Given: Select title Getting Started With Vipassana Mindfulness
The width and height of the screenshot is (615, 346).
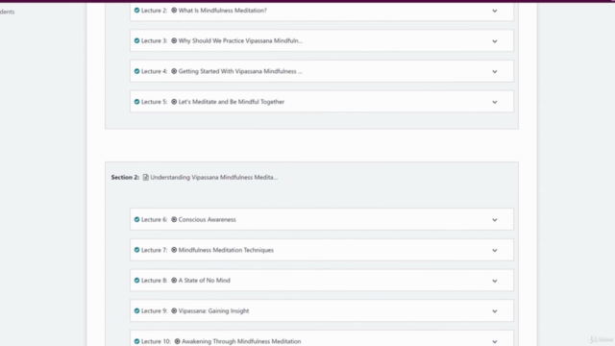Looking at the screenshot, I should 240,71.
